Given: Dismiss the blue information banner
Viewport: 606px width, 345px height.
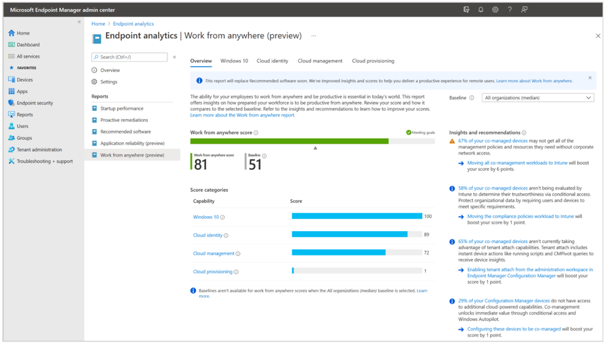Looking at the screenshot, I should 590,78.
